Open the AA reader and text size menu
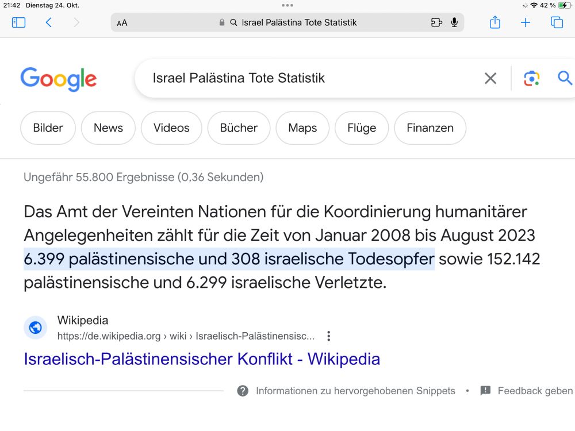 click(x=122, y=23)
